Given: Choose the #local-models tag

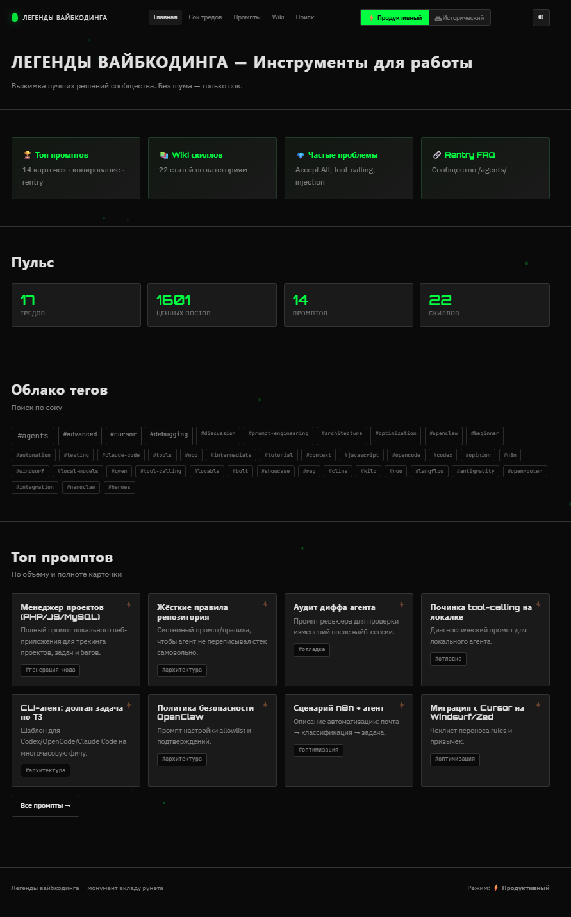Looking at the screenshot, I should (78, 471).
